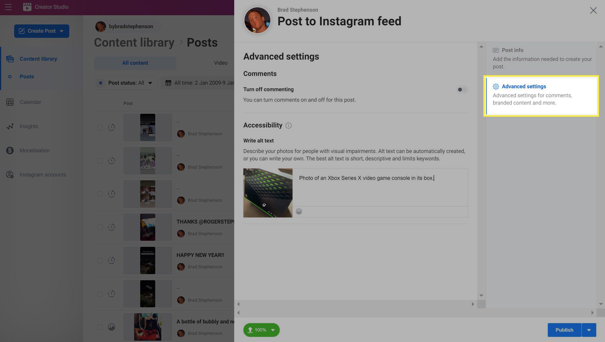Image resolution: width=605 pixels, height=342 pixels.
Task: Click the Creator Studio menu icon
Action: tap(8, 7)
